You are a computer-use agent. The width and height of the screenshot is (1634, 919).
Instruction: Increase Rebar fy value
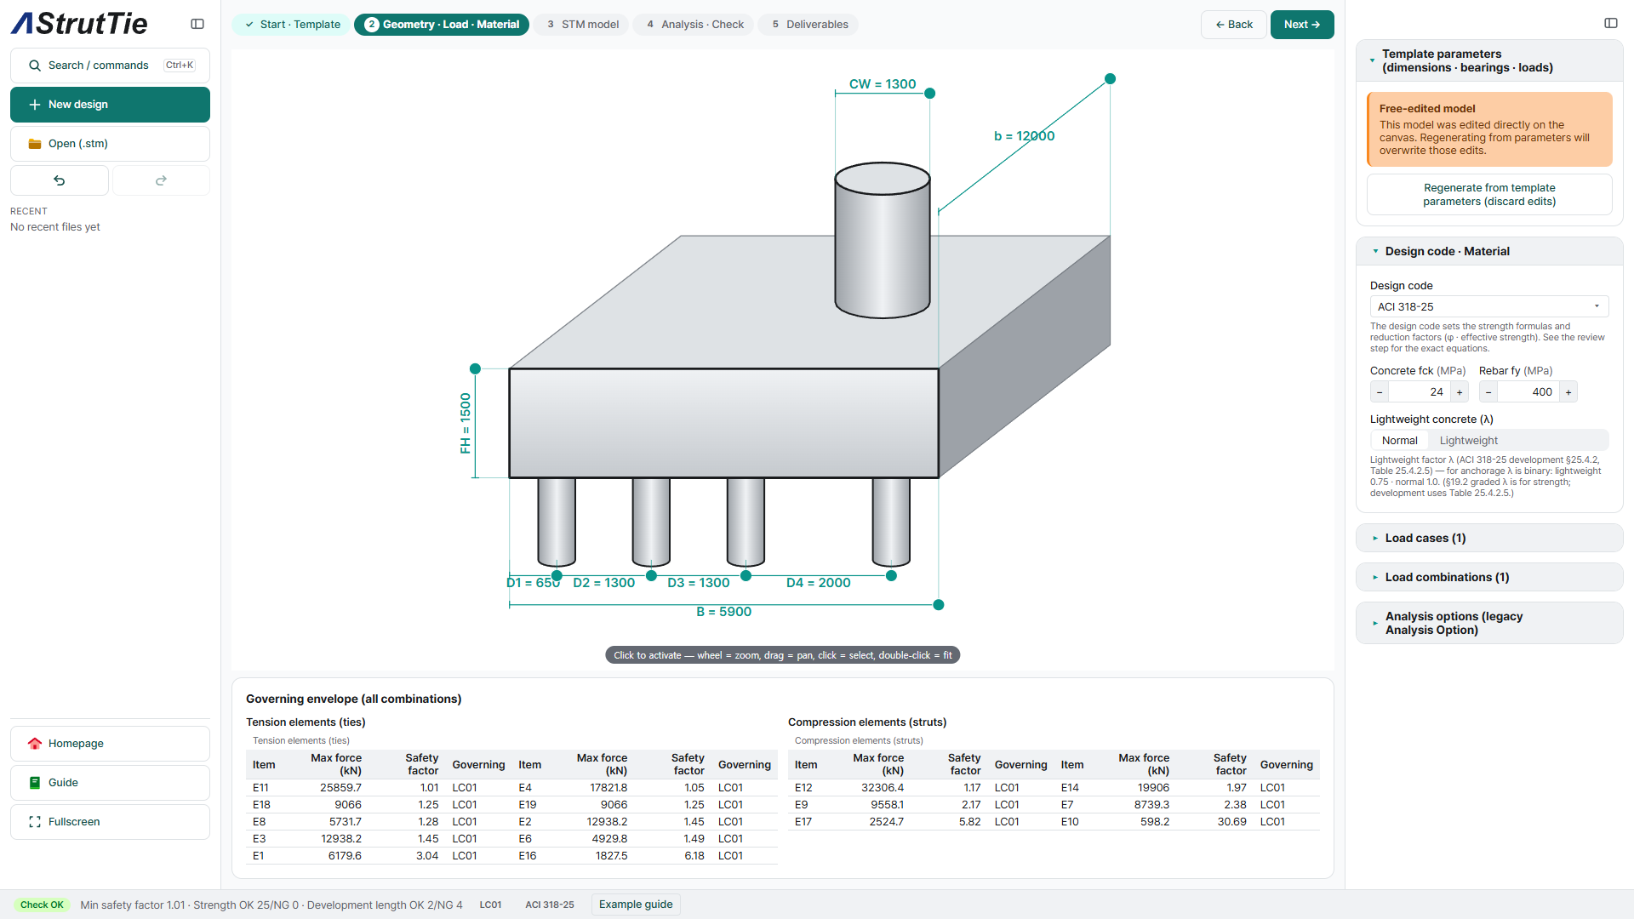pos(1568,392)
